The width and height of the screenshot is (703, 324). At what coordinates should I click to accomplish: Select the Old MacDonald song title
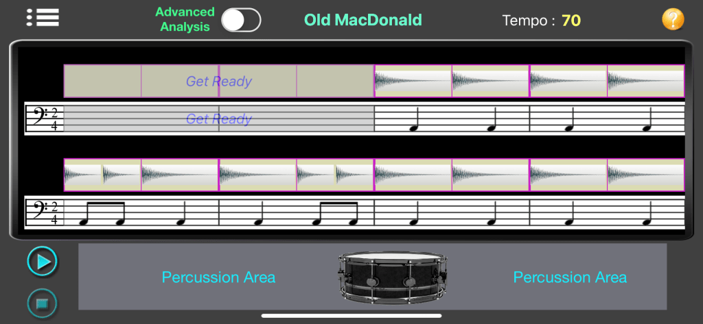(363, 20)
